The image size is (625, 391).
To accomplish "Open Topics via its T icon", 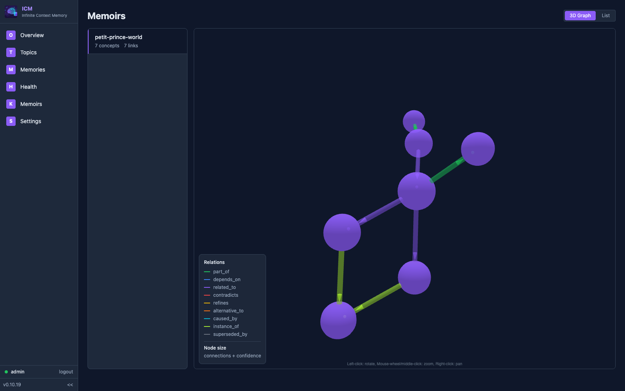I will tap(11, 52).
